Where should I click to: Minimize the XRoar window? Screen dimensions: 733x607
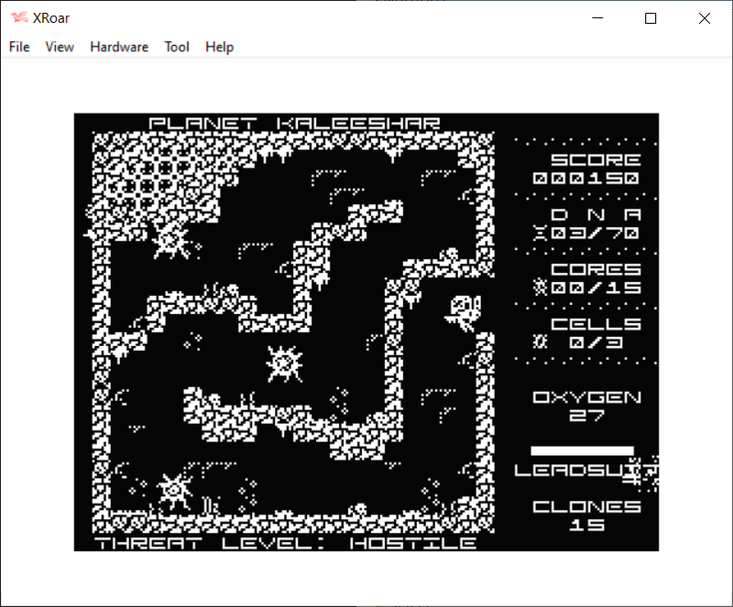(597, 18)
